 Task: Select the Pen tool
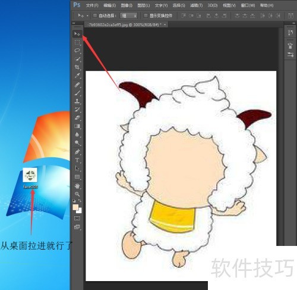point(77,152)
